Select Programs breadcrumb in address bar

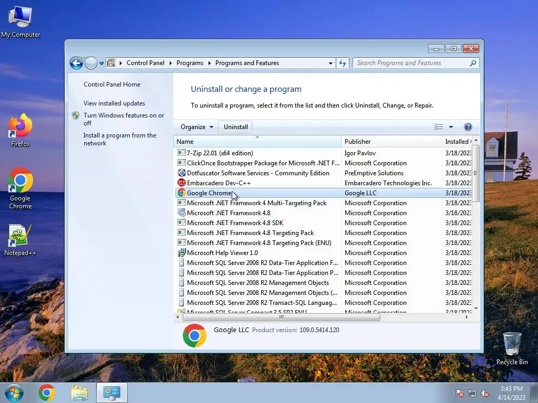tap(190, 63)
